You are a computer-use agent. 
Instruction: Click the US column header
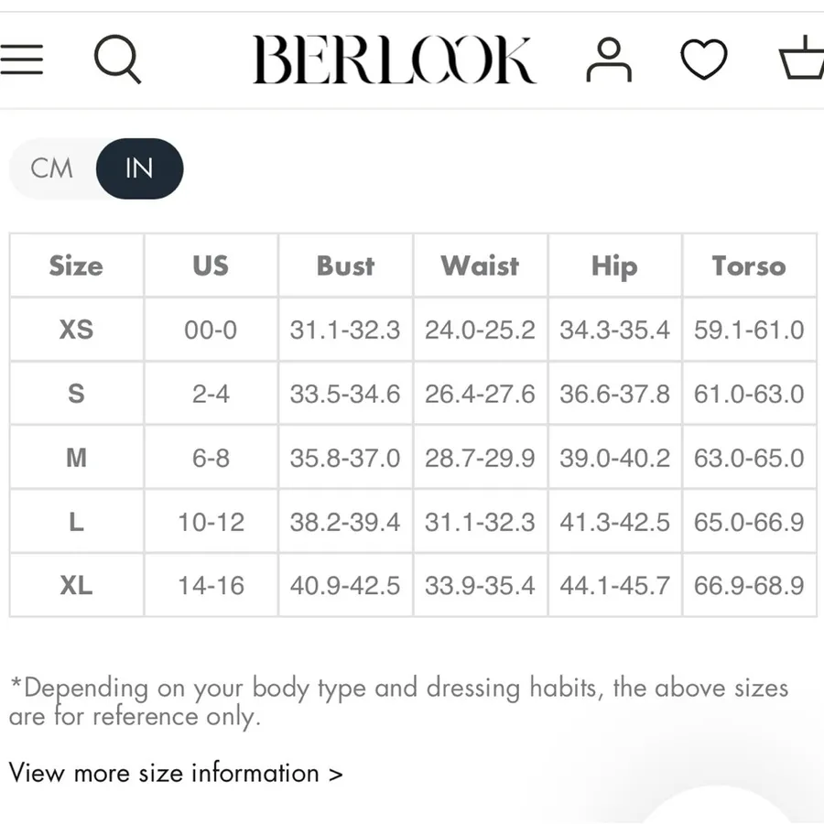coord(211,266)
